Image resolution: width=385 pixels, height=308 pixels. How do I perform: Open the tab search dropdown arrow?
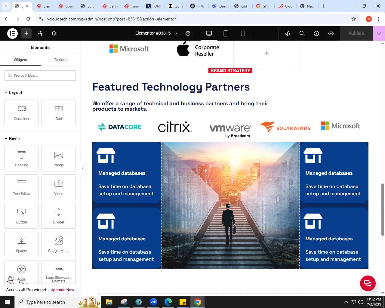pos(6,6)
